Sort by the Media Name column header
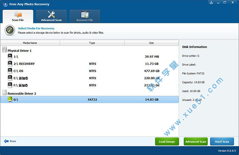Screen dimensions: 239x155 [x=30, y=43]
